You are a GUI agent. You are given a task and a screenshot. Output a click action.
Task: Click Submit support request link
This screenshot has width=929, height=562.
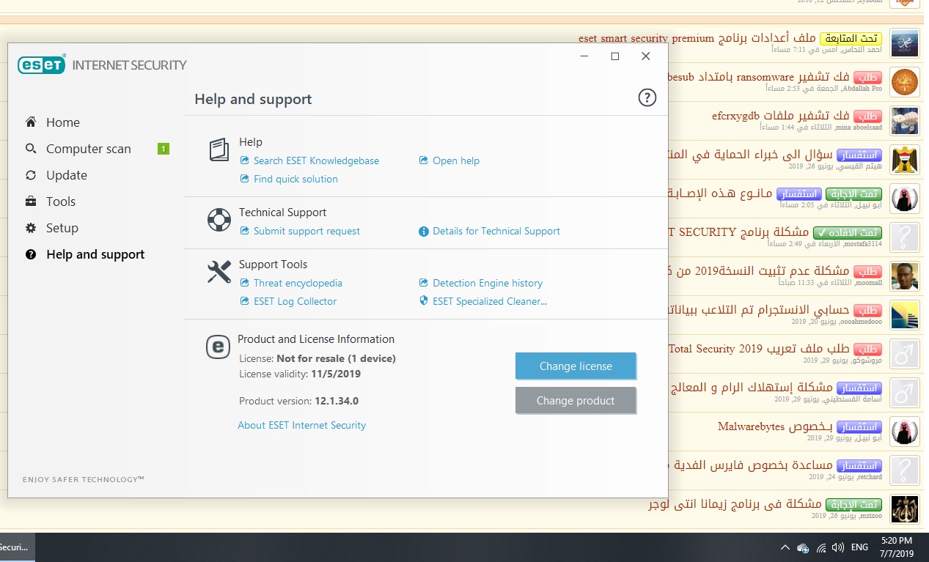coord(306,231)
